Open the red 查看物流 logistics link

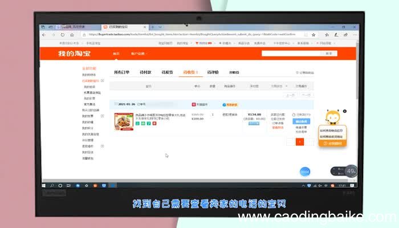278,128
